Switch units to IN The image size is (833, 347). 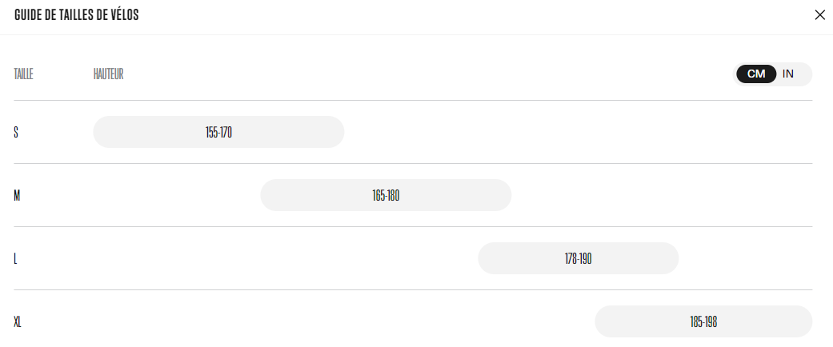tap(788, 74)
